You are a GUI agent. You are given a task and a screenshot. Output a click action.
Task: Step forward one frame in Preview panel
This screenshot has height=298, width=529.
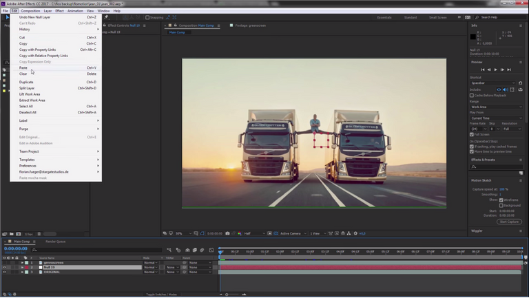[502, 70]
